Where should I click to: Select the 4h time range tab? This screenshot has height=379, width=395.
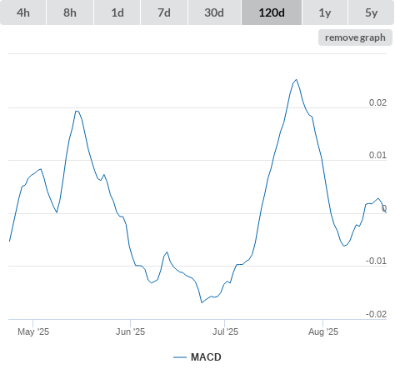(23, 12)
